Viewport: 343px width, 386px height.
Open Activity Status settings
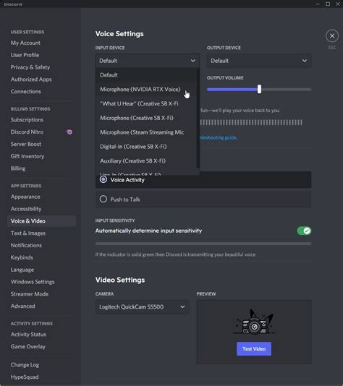click(28, 334)
